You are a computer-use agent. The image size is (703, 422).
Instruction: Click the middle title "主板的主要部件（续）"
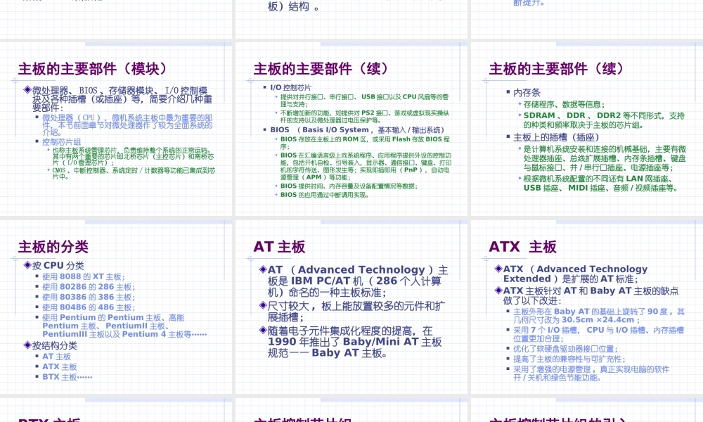coord(322,68)
